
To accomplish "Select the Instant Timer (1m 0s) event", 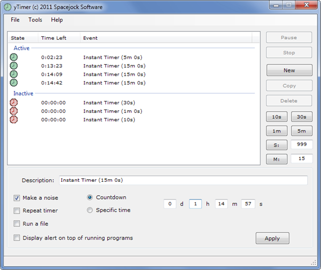I will [x=112, y=111].
